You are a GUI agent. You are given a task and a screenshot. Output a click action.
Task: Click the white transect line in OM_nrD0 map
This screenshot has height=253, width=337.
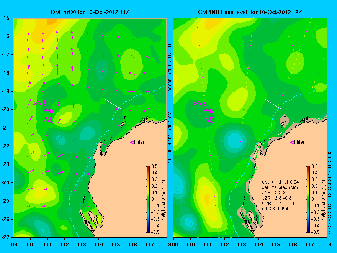(113, 104)
